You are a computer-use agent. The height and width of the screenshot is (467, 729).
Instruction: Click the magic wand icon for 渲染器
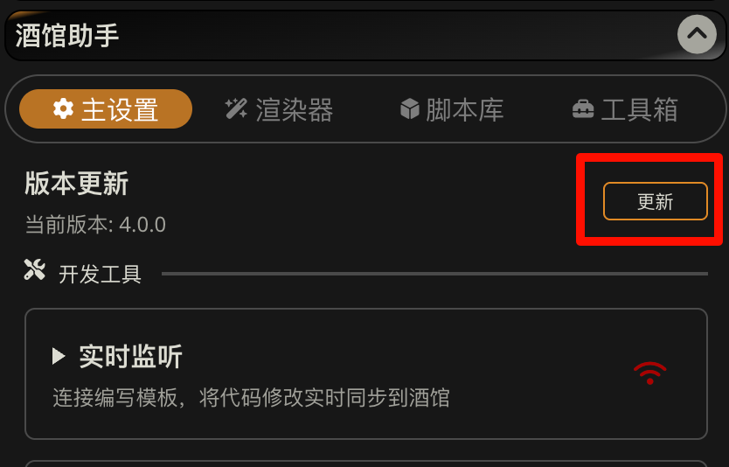click(236, 108)
